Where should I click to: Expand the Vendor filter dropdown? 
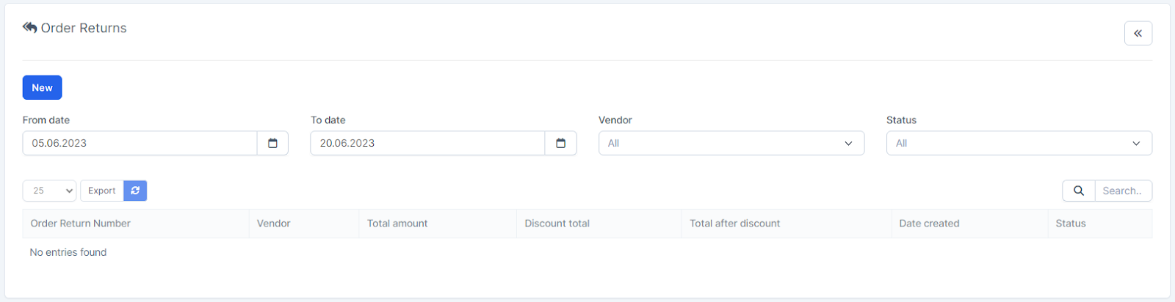[x=731, y=144]
